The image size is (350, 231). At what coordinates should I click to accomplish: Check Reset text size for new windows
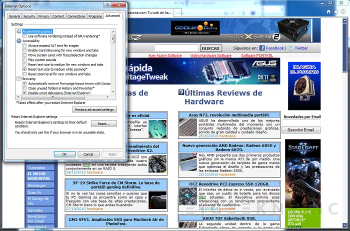coord(24,64)
